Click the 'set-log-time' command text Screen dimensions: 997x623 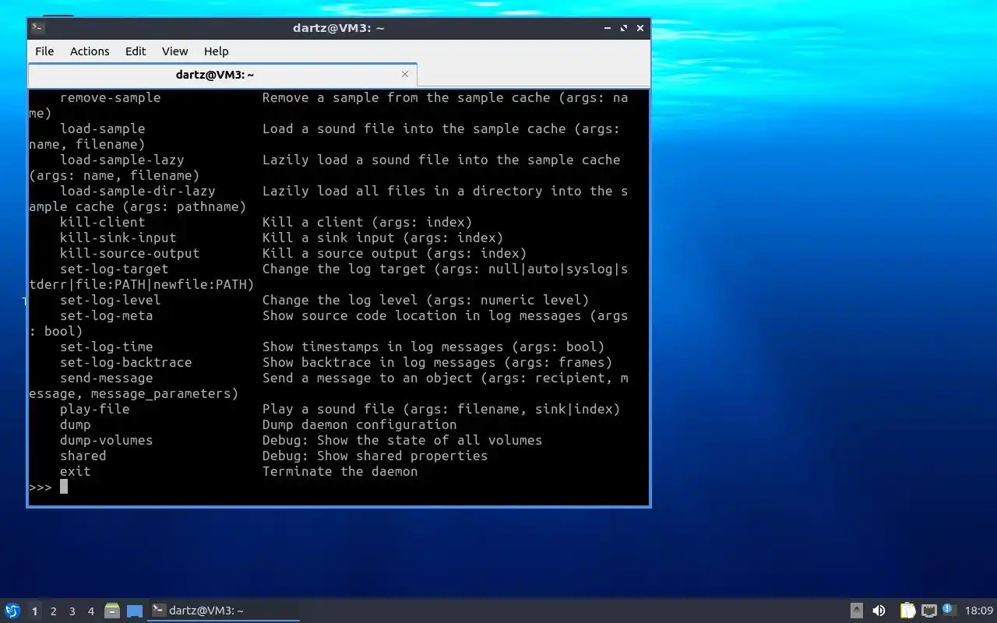click(107, 347)
